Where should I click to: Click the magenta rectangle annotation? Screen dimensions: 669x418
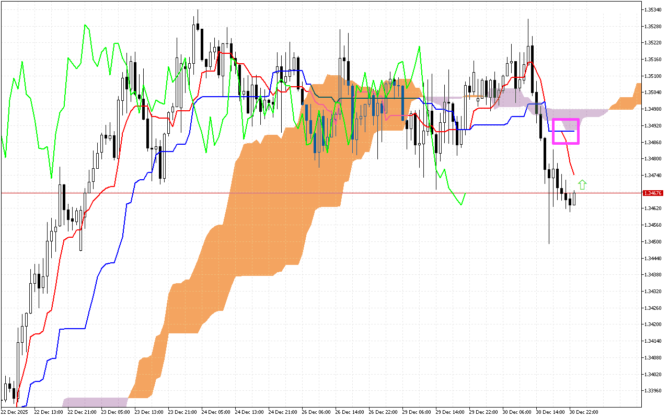click(566, 131)
